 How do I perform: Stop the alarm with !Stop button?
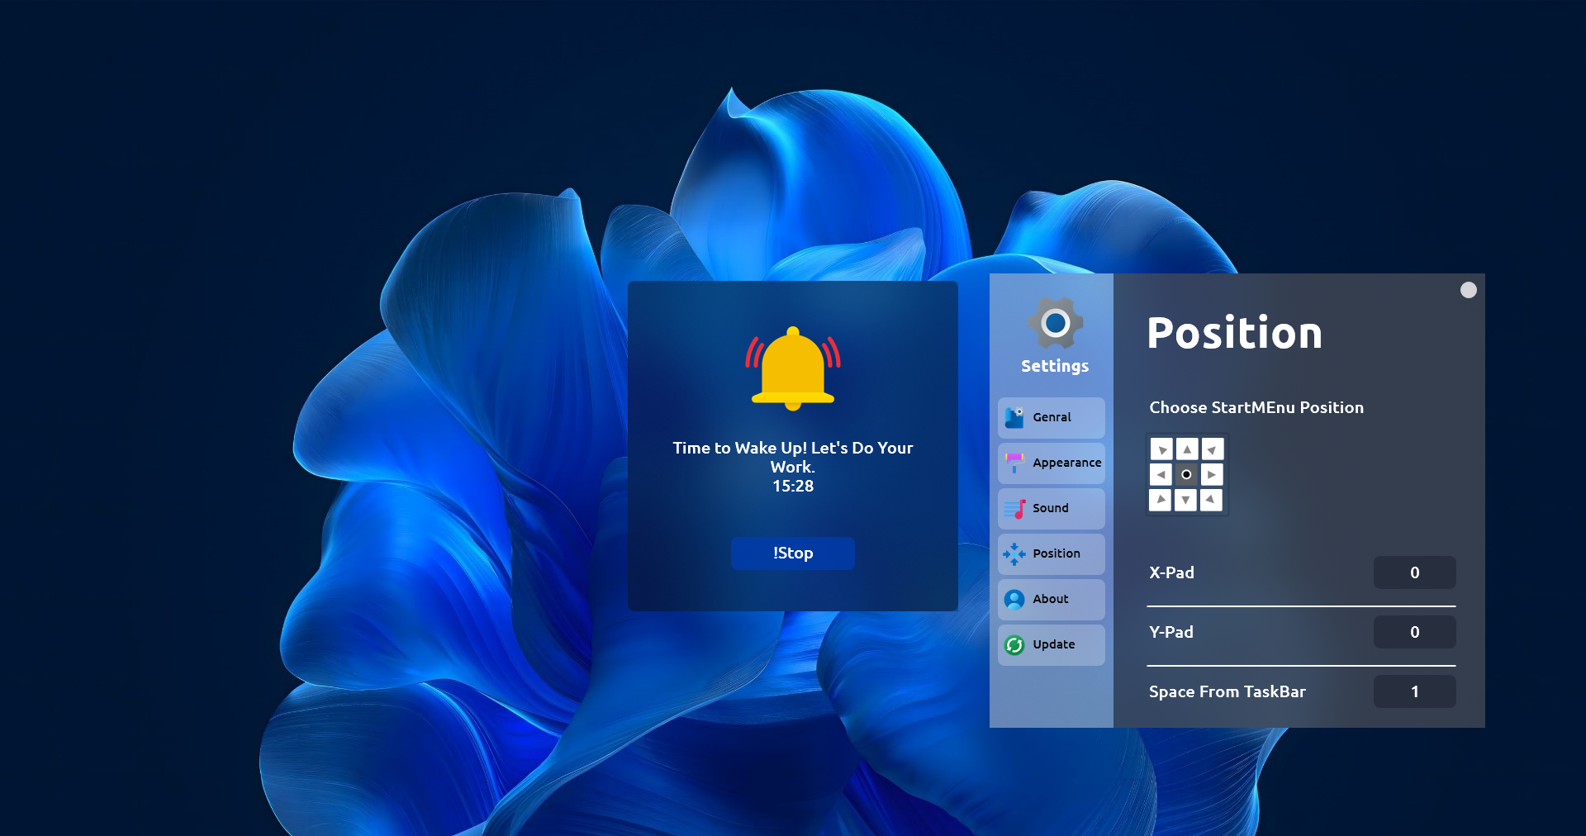(x=793, y=553)
